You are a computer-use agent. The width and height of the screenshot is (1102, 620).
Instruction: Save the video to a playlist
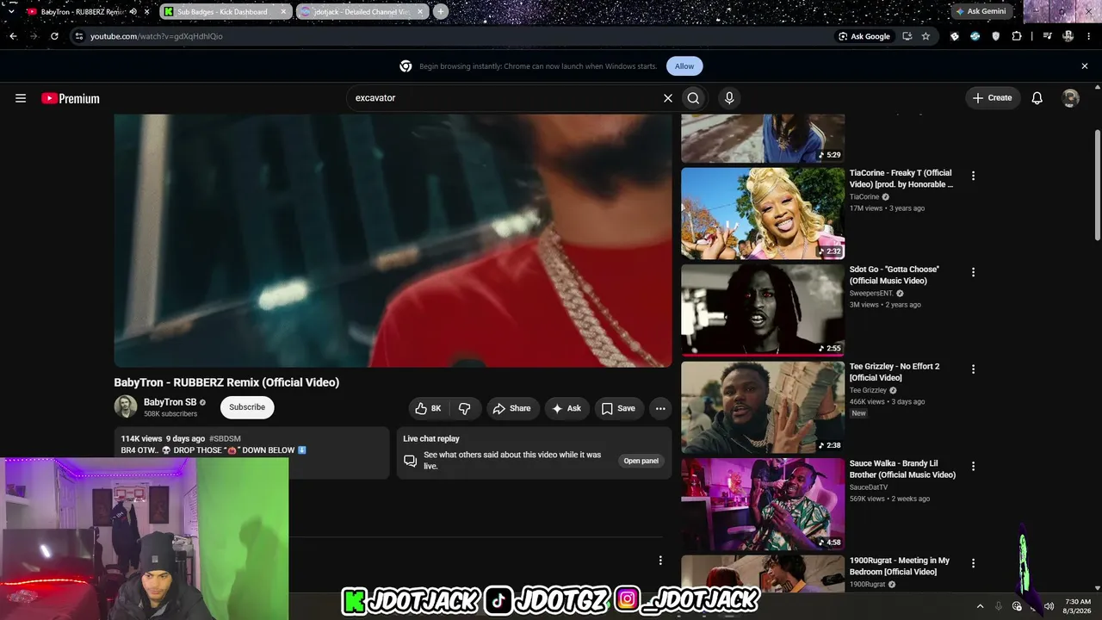coord(618,408)
